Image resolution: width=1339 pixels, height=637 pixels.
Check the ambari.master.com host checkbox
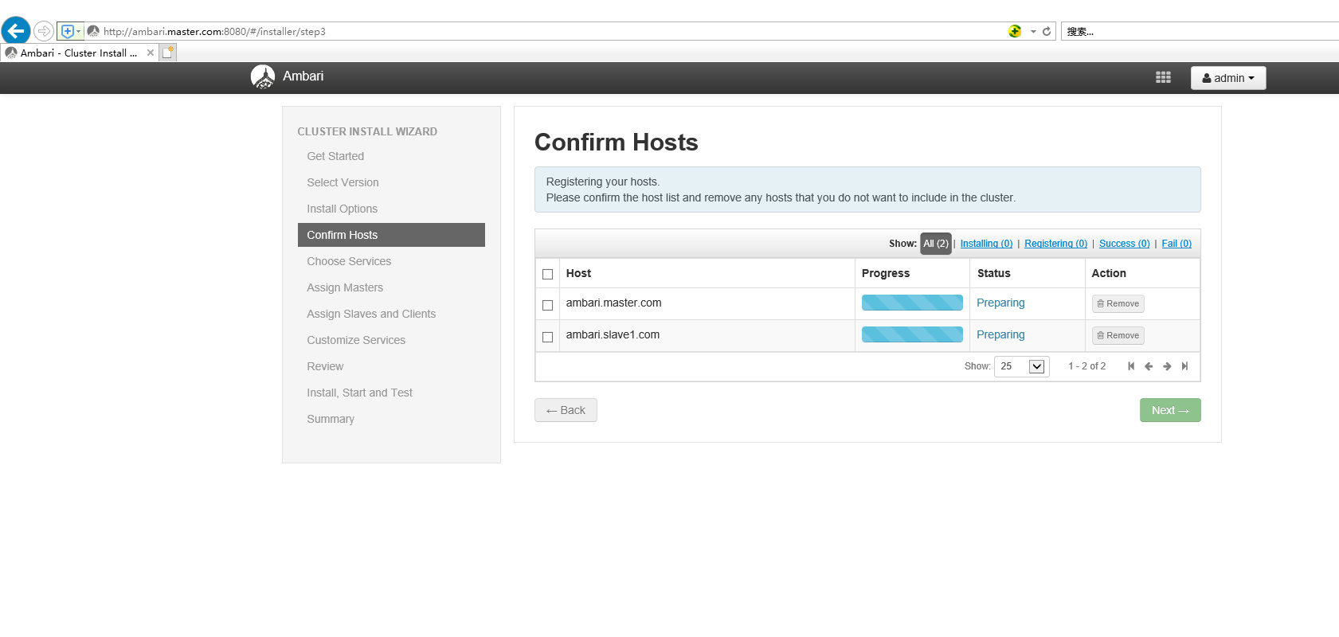(x=547, y=305)
